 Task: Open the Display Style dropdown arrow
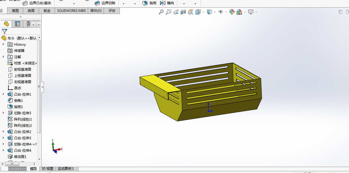tap(215, 12)
